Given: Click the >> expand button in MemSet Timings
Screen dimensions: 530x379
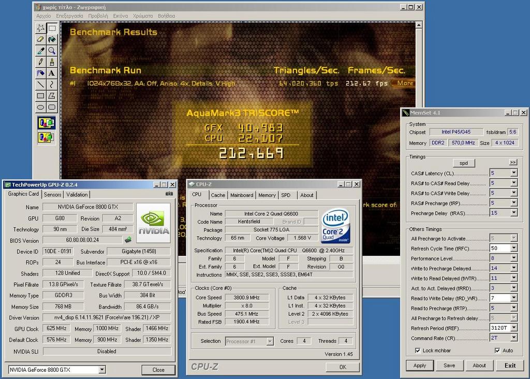Looking at the screenshot, I should click(513, 162).
